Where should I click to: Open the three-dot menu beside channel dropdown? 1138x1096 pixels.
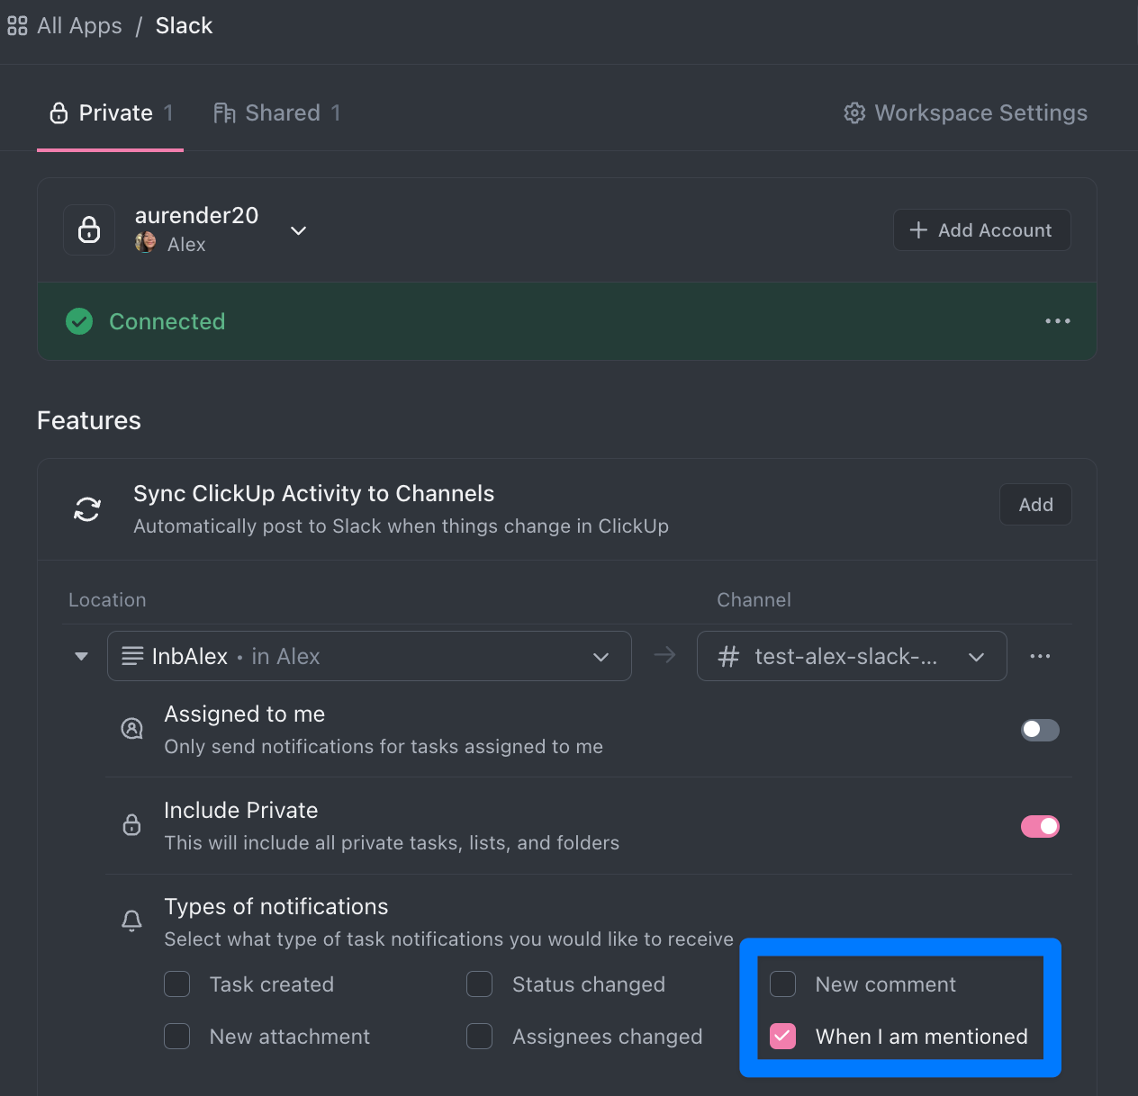(x=1040, y=656)
